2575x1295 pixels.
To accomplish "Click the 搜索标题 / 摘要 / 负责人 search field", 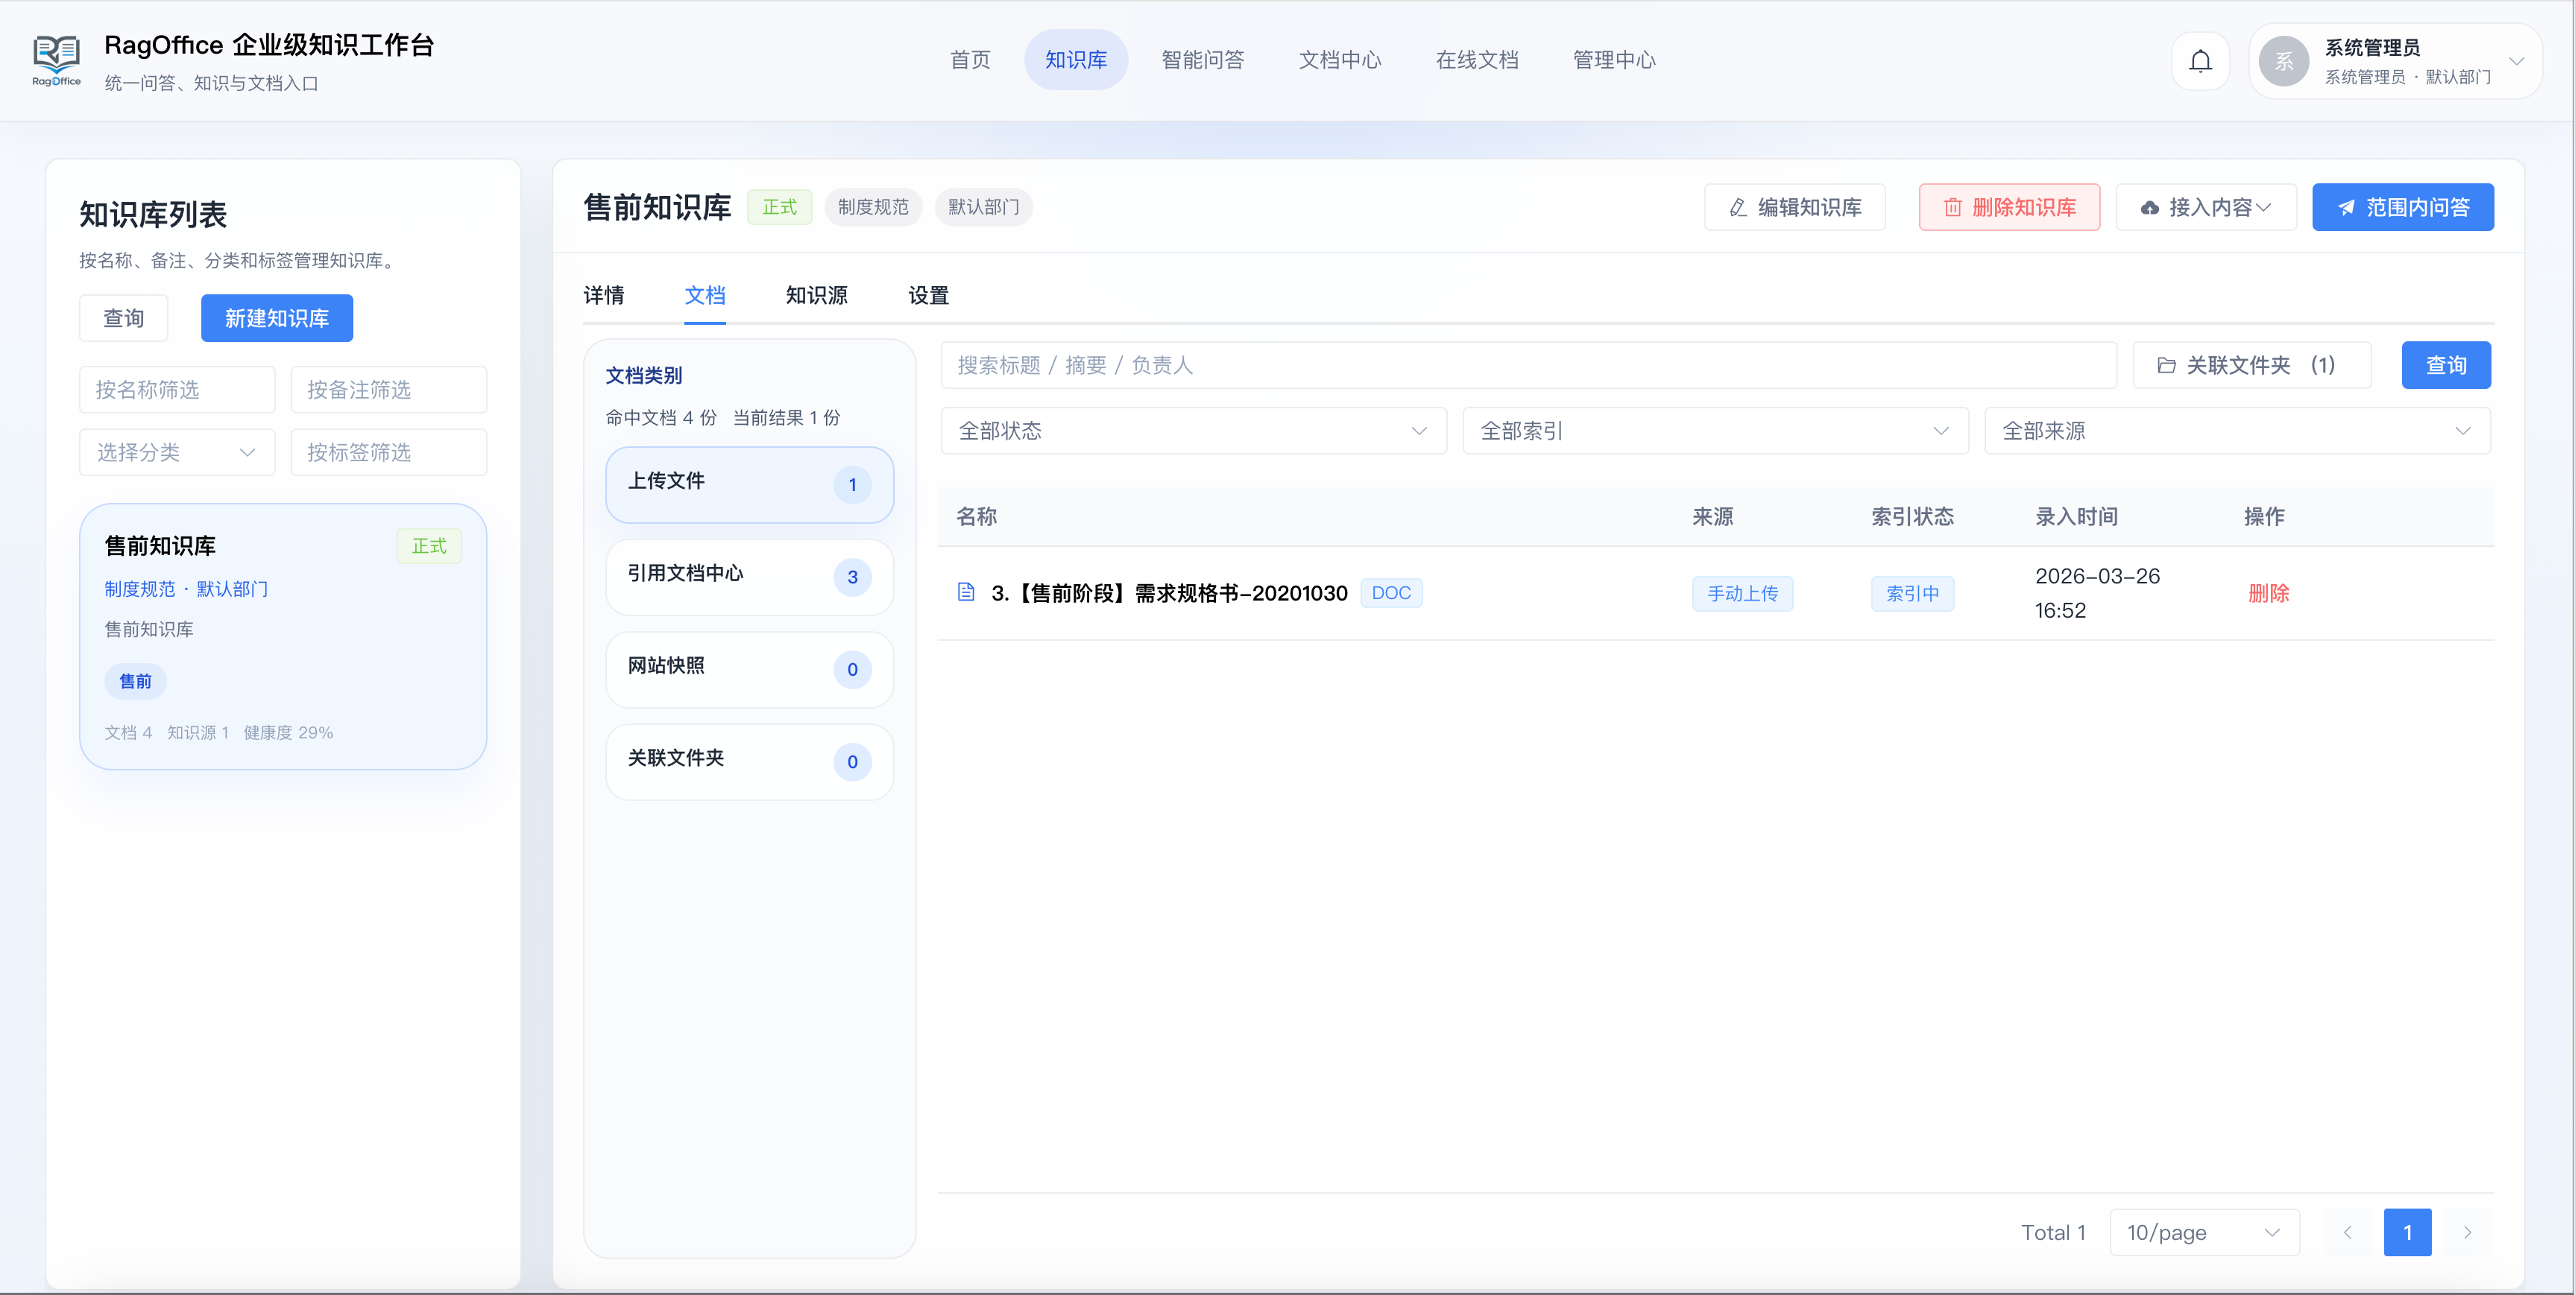I will [x=1528, y=364].
